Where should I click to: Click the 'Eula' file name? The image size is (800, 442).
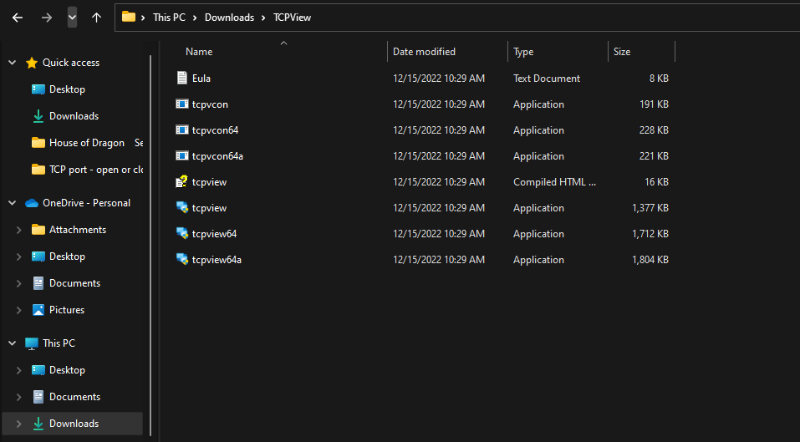coord(201,78)
